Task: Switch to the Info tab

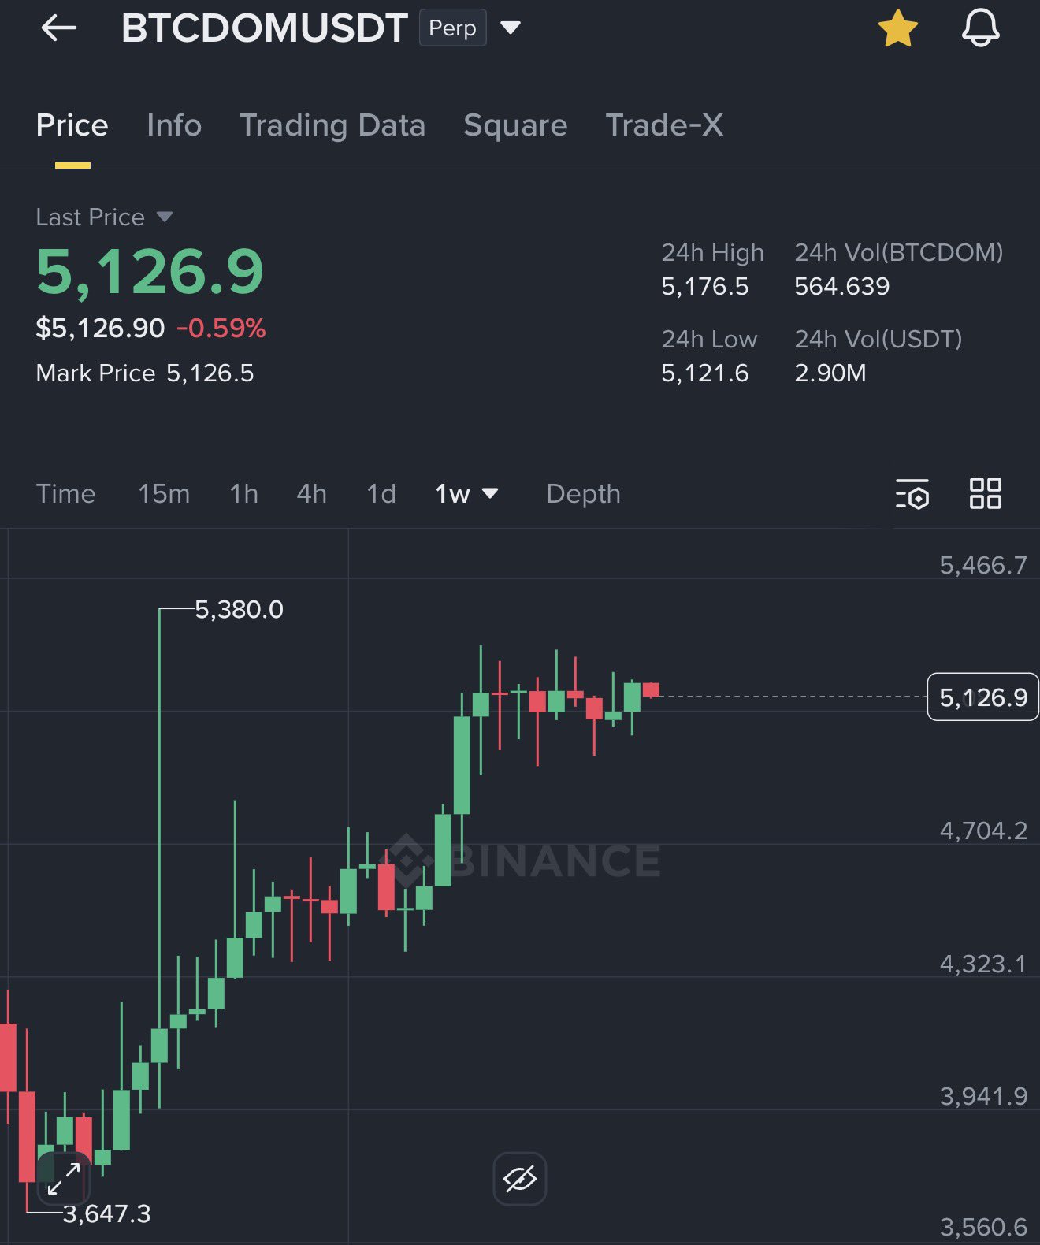Action: 174,125
